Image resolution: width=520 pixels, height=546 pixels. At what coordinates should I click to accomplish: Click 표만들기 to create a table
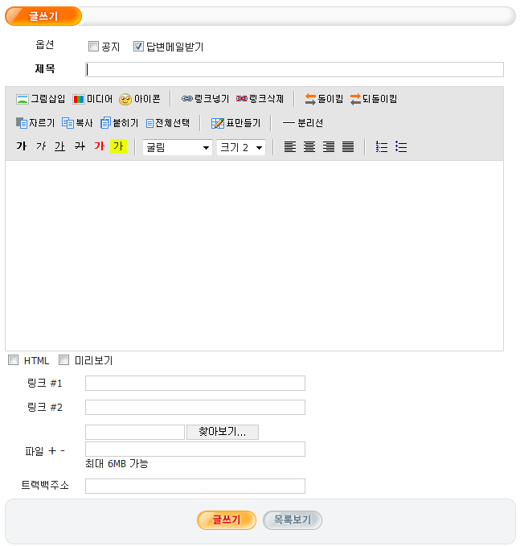coord(235,123)
